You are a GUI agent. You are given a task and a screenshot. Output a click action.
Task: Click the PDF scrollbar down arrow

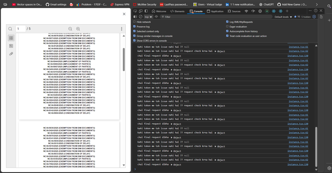[124, 165]
